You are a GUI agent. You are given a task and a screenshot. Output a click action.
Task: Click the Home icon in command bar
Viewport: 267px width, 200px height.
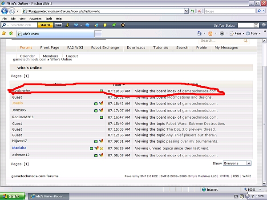[x=199, y=33]
